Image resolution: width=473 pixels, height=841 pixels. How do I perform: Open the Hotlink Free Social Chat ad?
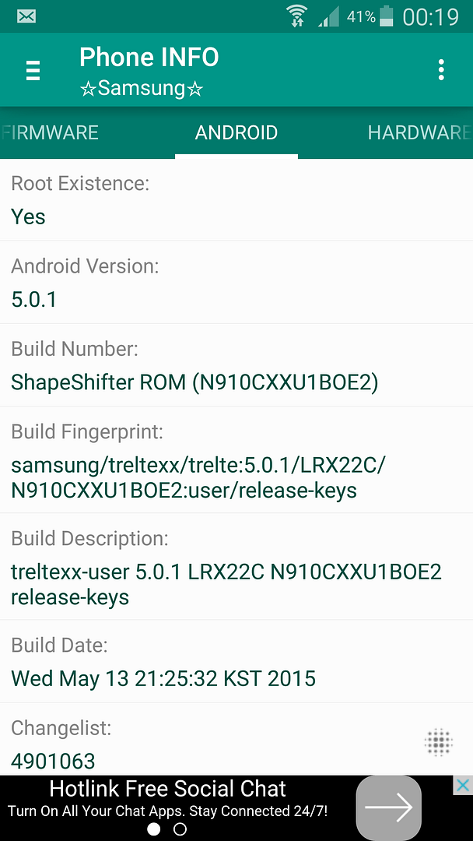(167, 799)
